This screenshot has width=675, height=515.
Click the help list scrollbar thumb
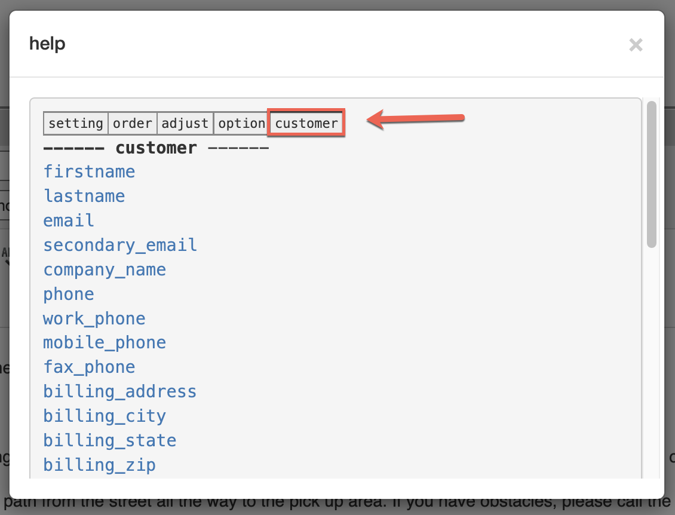click(652, 174)
